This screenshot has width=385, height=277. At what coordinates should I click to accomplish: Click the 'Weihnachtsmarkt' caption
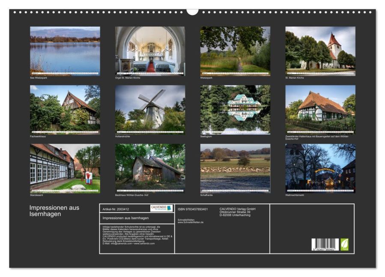(295, 195)
